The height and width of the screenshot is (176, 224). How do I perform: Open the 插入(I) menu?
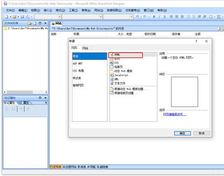coord(48,10)
